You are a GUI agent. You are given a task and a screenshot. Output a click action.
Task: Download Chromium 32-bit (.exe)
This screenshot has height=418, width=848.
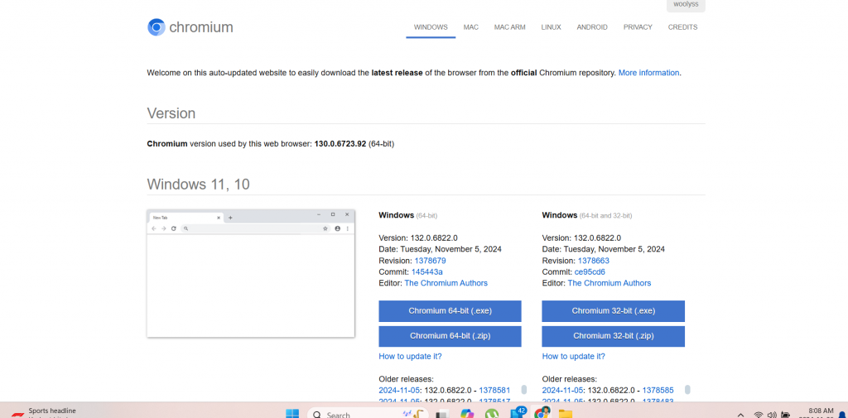pos(614,311)
